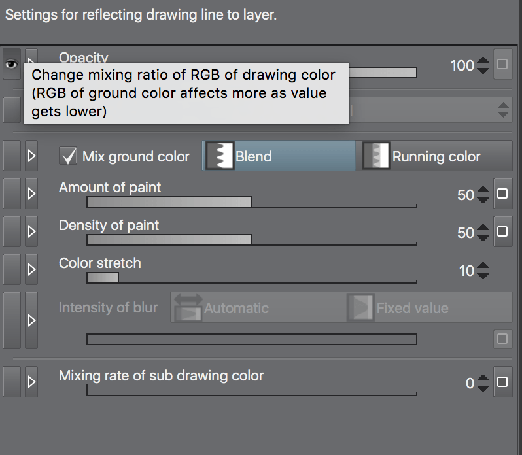The image size is (522, 455).
Task: Expand Color stretch options
Action: pos(31,270)
